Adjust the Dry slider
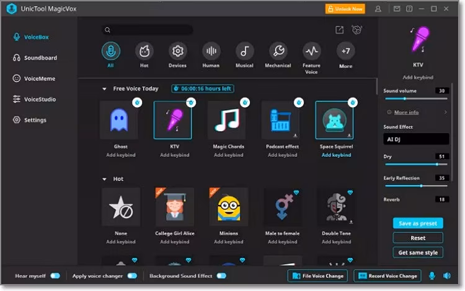The width and height of the screenshot is (465, 291). point(416,164)
